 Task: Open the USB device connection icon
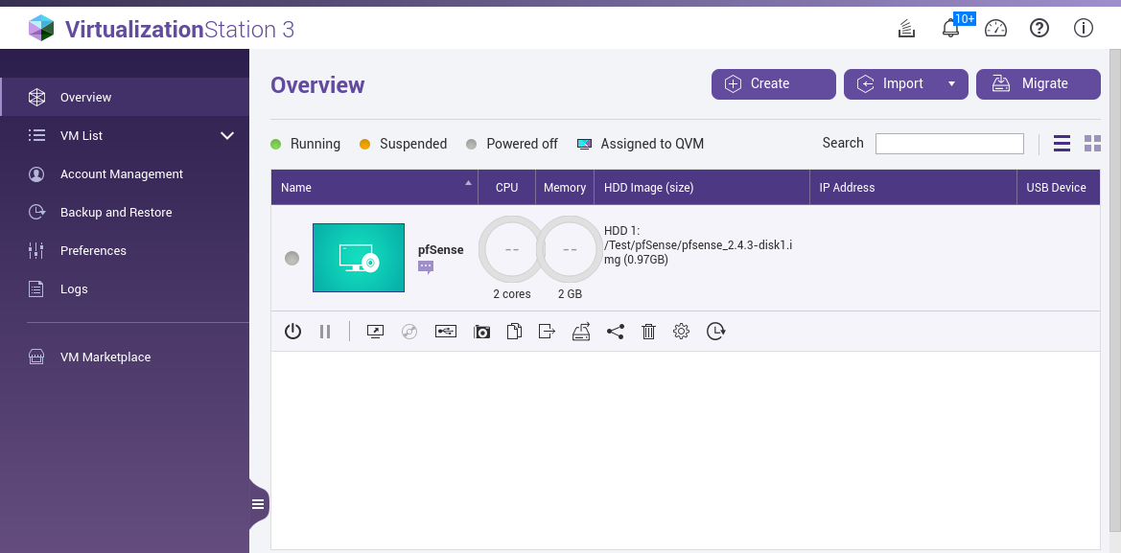click(x=445, y=332)
